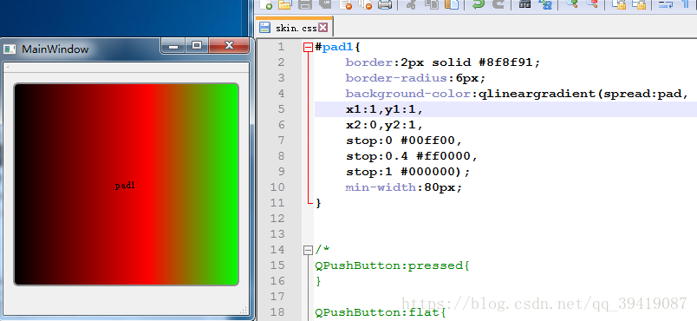
Task: Click the Save All toolbar icon
Action: click(x=325, y=4)
